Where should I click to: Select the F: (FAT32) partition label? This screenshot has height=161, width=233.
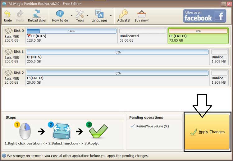point(35,78)
